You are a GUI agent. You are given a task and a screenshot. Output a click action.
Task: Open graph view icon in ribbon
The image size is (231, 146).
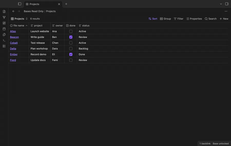[4, 17]
